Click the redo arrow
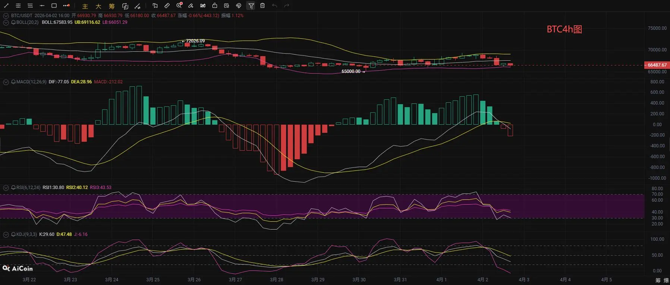Viewport: 670px width, 285px height. [287, 6]
